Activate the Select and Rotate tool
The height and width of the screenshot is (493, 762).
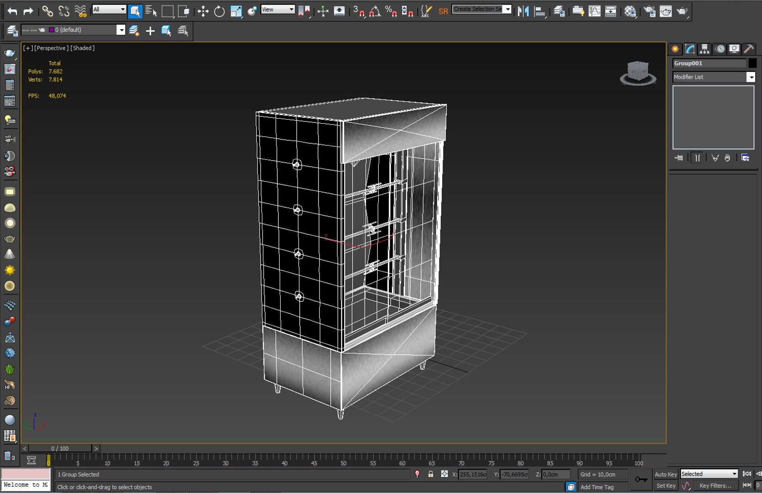(x=219, y=11)
